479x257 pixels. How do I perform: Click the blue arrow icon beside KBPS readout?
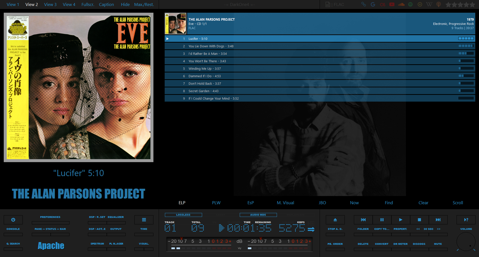[311, 229]
